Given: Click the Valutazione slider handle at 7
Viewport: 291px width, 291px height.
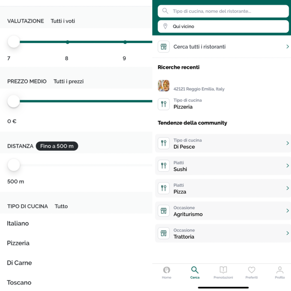Looking at the screenshot, I should tap(14, 42).
